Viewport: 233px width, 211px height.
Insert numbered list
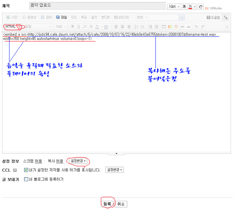(x=137, y=27)
